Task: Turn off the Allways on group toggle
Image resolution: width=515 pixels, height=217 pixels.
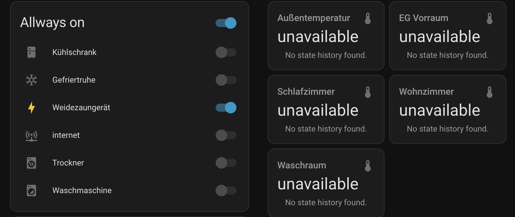Action: click(226, 23)
